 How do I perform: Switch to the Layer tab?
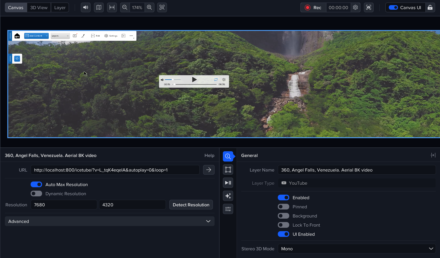tap(60, 8)
